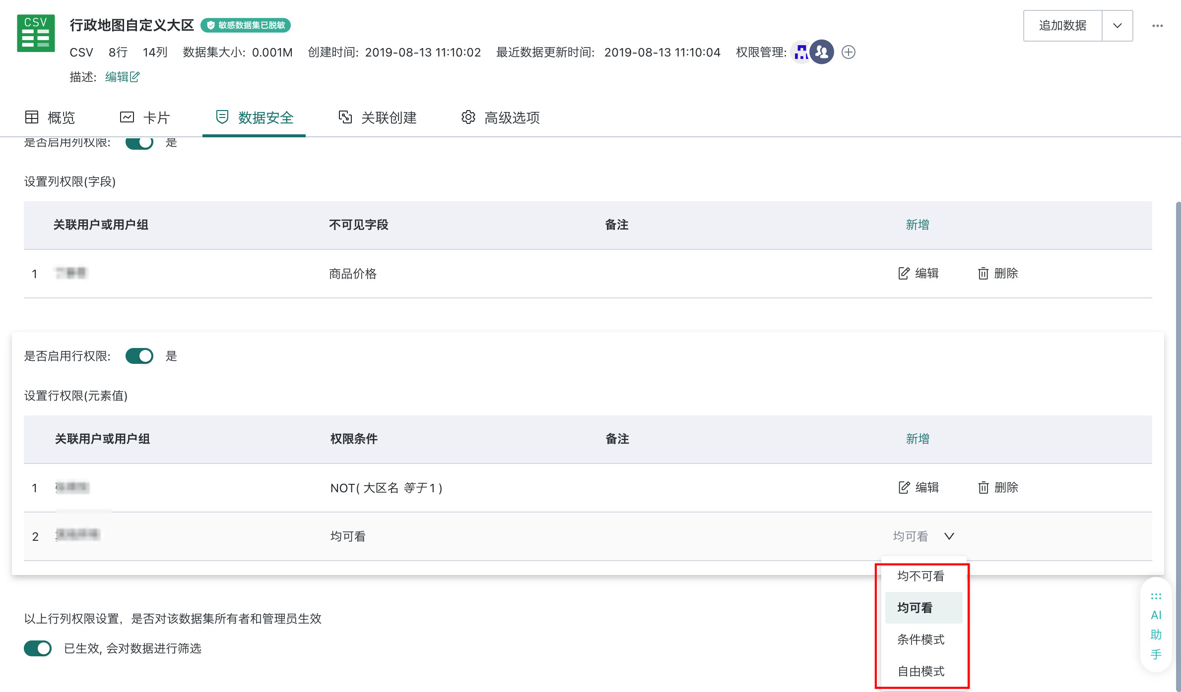Click the user group avatar icon

point(822,52)
